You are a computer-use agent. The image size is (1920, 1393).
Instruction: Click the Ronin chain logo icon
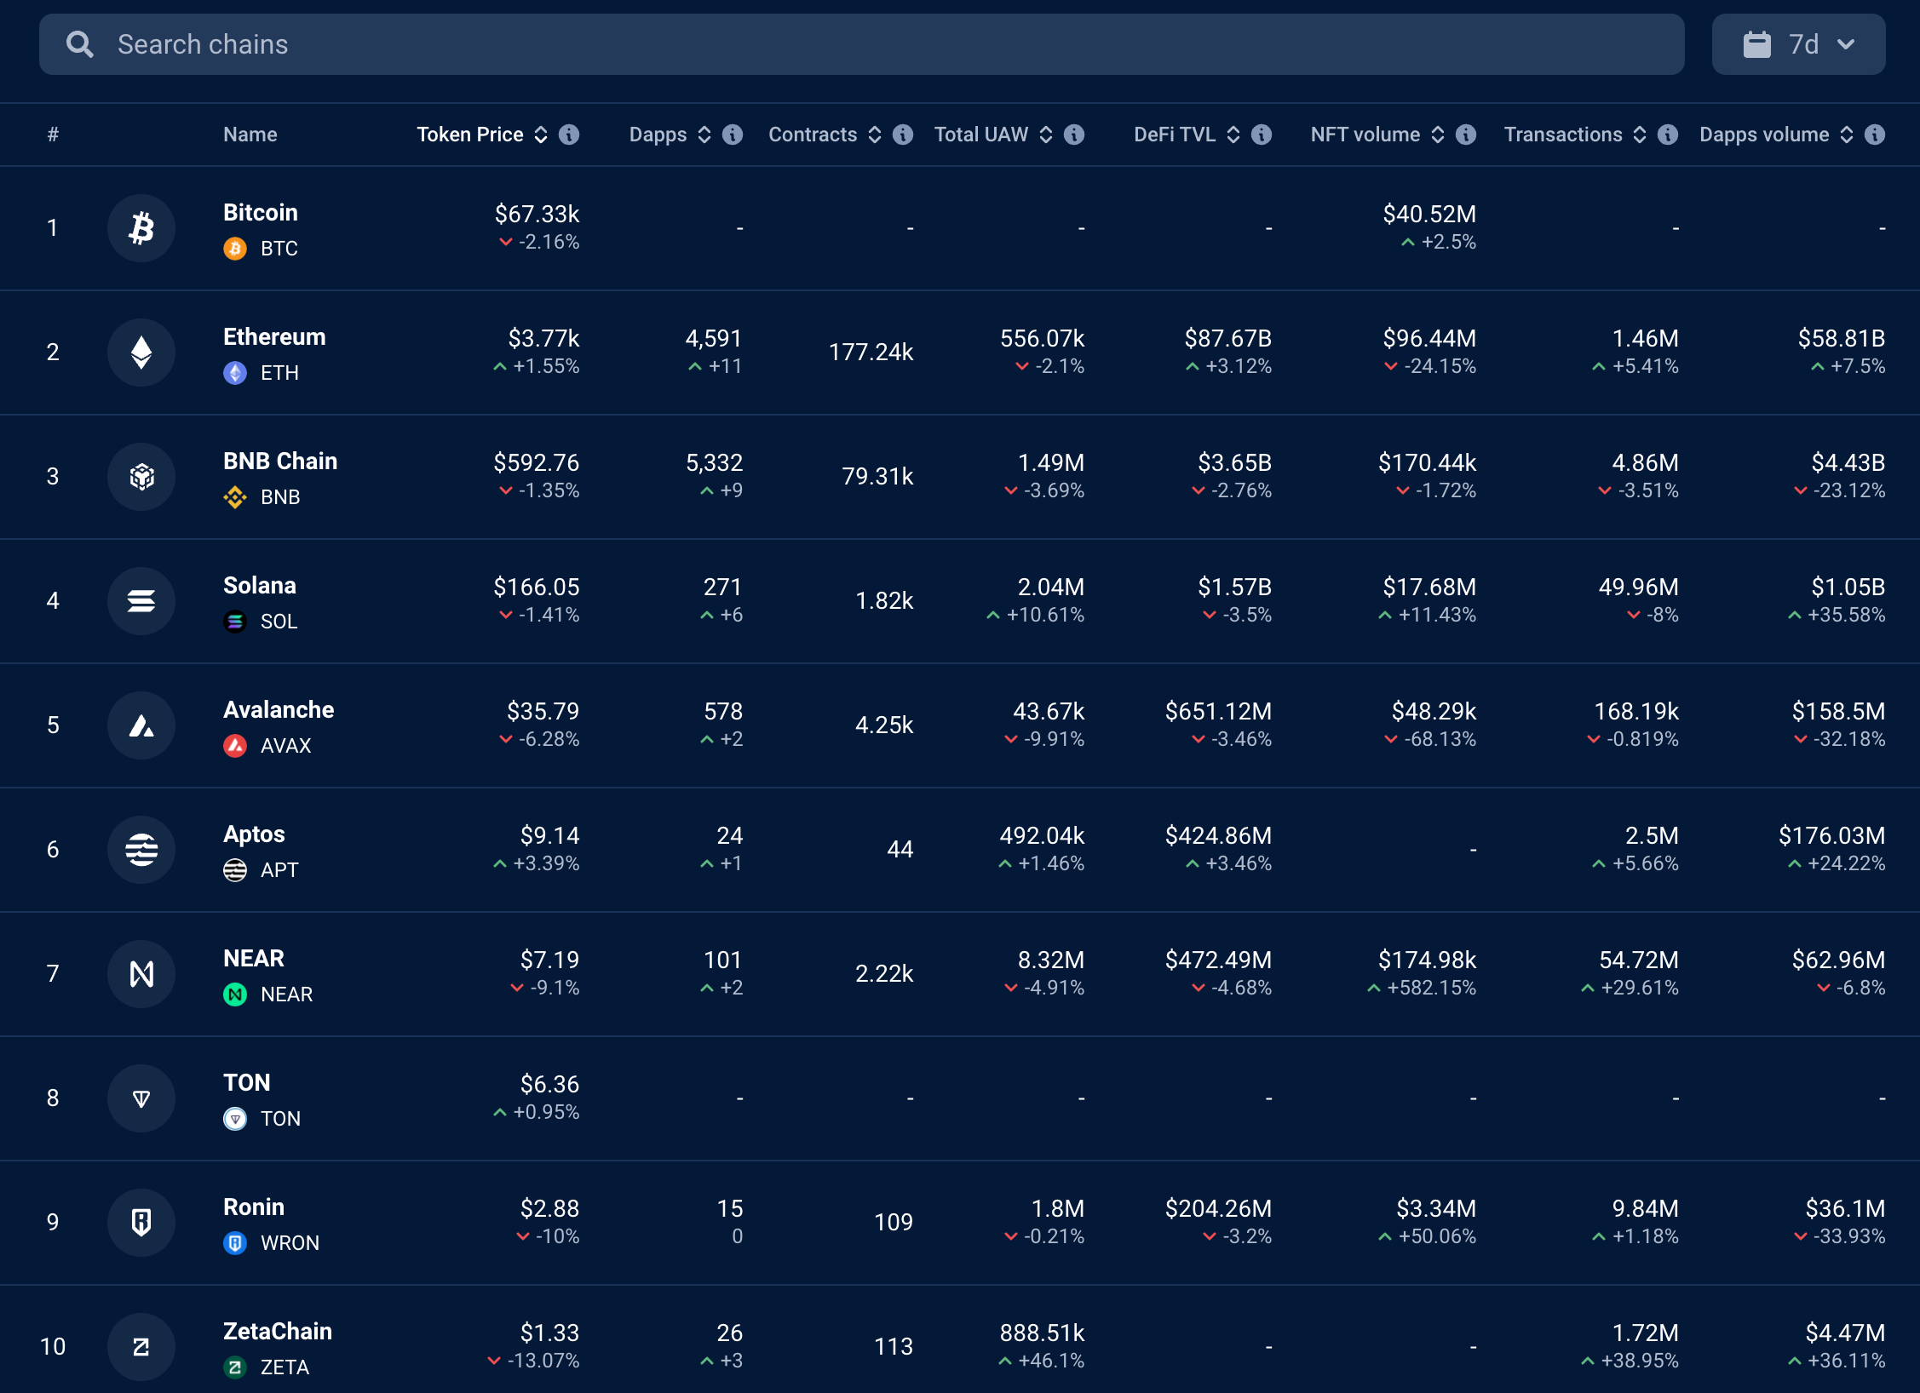tap(141, 1223)
